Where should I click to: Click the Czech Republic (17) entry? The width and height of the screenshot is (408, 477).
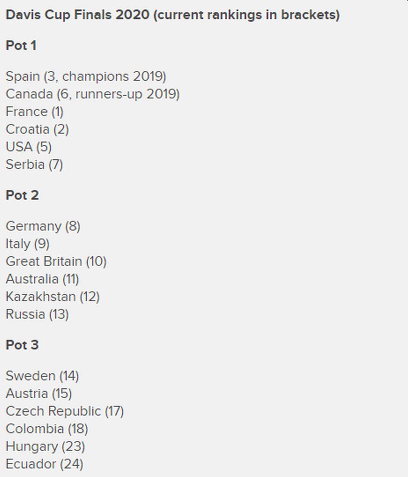(64, 410)
